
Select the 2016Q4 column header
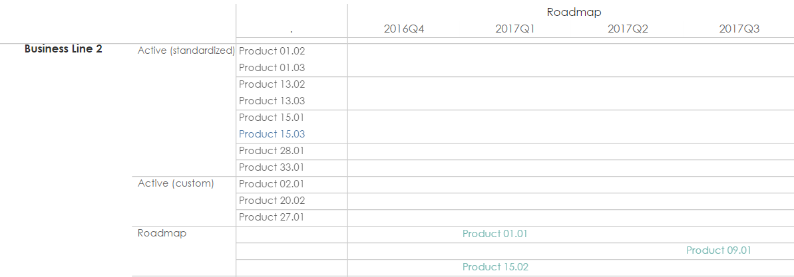(x=404, y=29)
